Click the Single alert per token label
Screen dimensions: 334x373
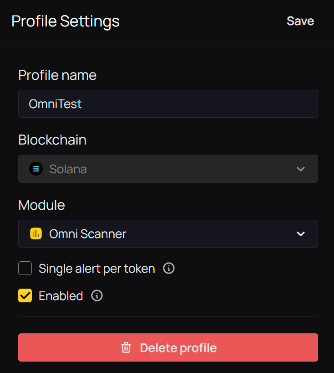[97, 269]
